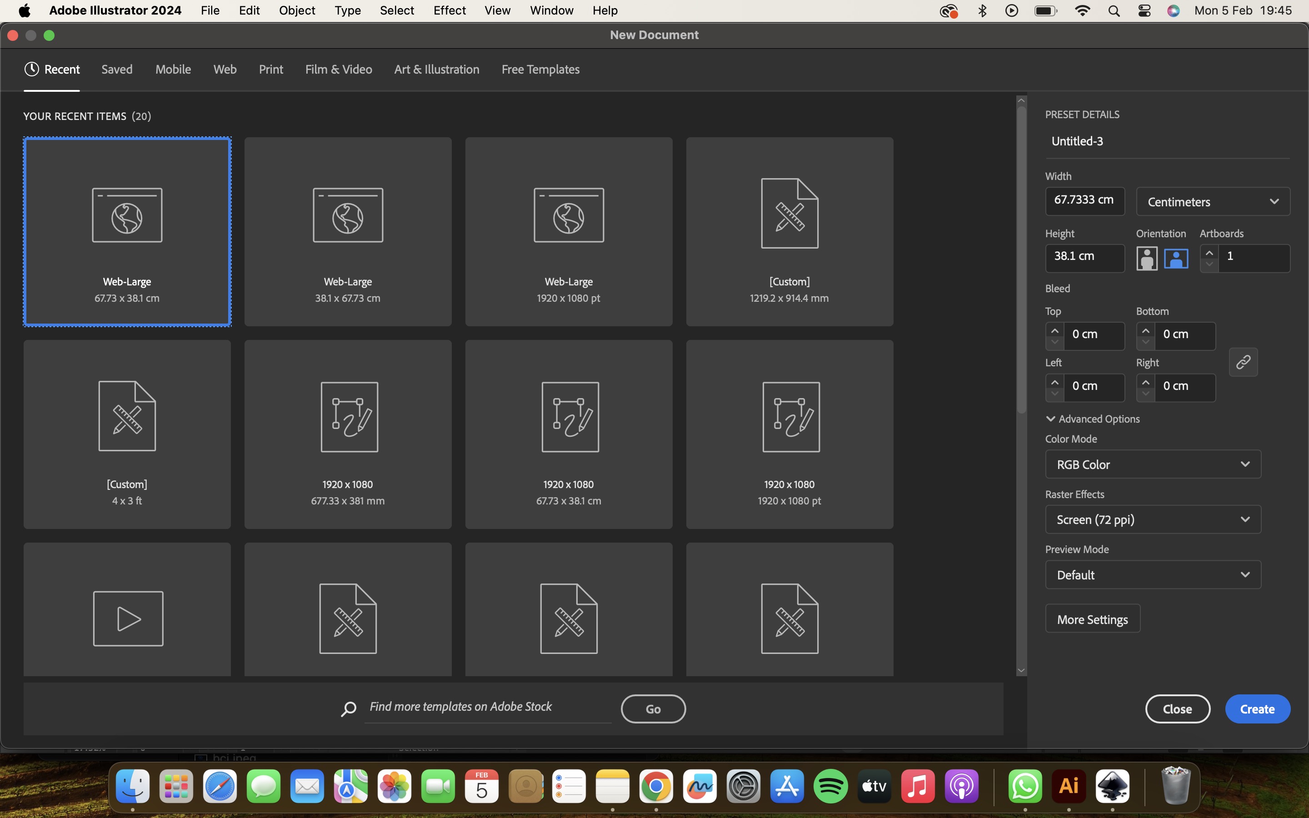Increase the Right bleed value
Screen dimensions: 1309x818
tap(1146, 383)
